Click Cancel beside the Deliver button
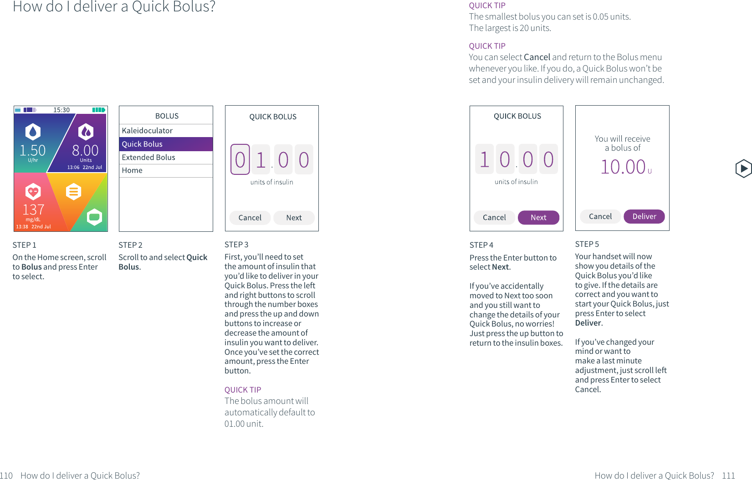 coord(600,216)
